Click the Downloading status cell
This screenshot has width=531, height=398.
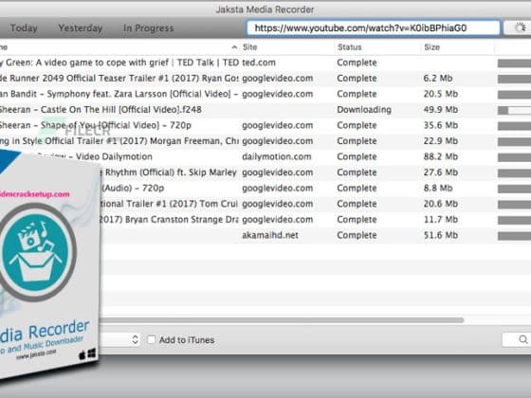tap(364, 110)
